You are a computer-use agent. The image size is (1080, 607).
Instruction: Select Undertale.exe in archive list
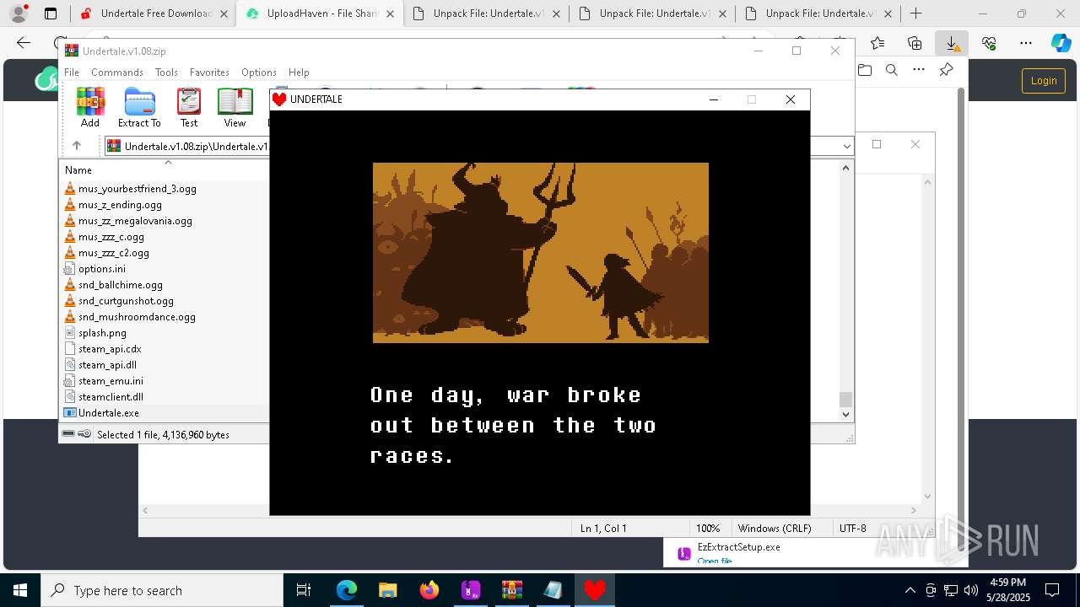coord(109,413)
